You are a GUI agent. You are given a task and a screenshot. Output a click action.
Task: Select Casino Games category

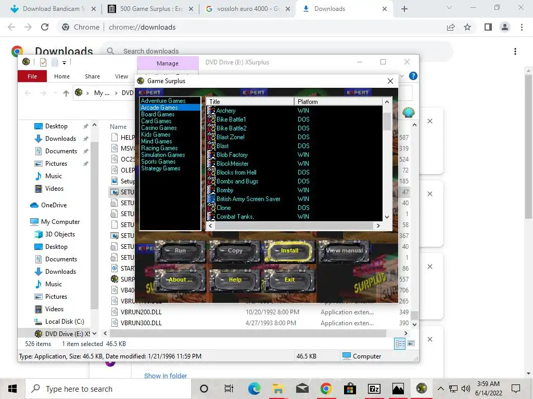[x=159, y=128]
